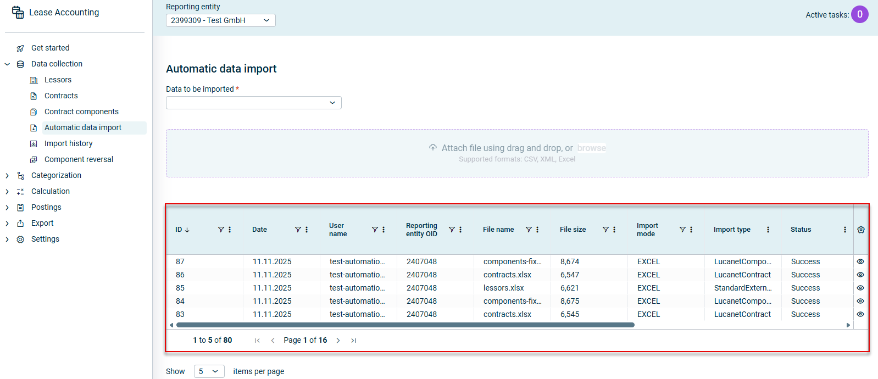Image resolution: width=878 pixels, height=379 pixels.
Task: Open filter for ID column
Action: coord(221,230)
